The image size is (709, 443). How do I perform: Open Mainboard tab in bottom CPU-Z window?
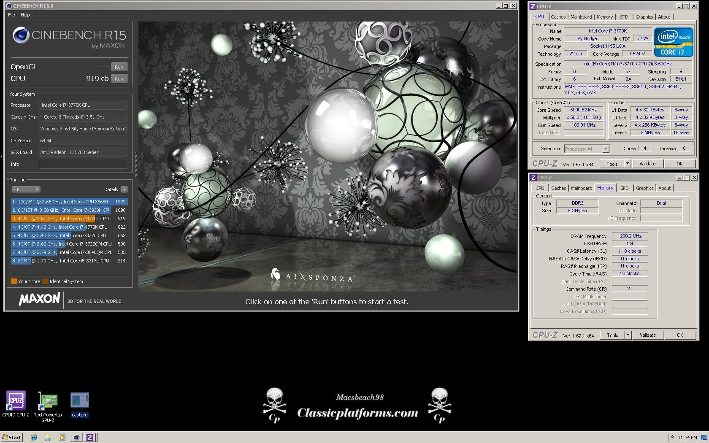click(x=582, y=188)
